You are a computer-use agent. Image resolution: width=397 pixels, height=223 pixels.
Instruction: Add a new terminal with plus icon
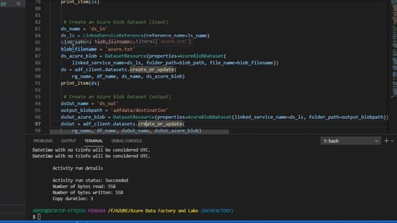pos(386,141)
